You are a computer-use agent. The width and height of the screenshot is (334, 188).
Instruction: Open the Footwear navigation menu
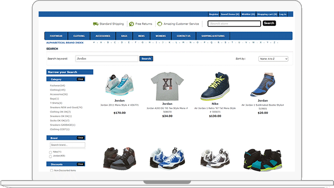pyautogui.click(x=56, y=36)
